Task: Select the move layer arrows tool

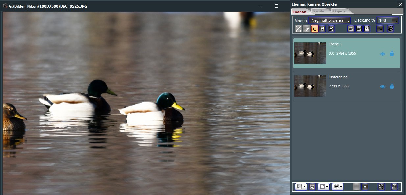Action: (x=315, y=29)
